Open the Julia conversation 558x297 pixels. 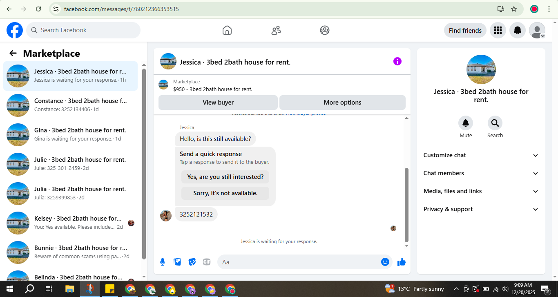(x=70, y=194)
